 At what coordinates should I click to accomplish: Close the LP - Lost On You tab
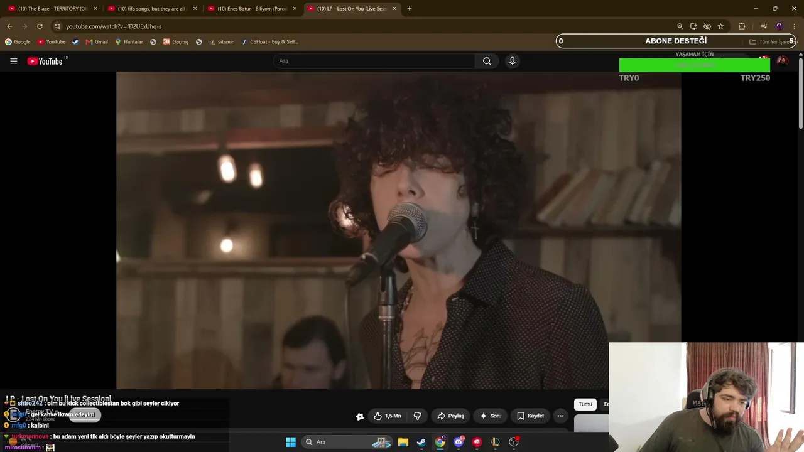pyautogui.click(x=394, y=9)
